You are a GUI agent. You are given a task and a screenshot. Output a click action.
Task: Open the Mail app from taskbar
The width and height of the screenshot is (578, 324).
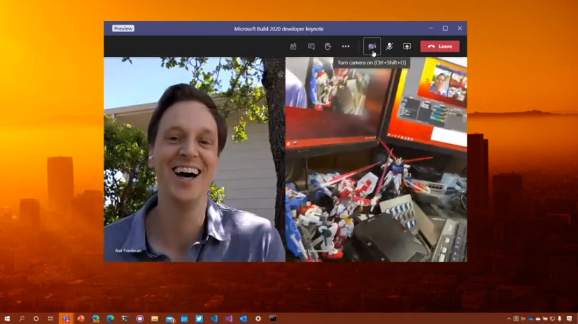click(x=170, y=319)
